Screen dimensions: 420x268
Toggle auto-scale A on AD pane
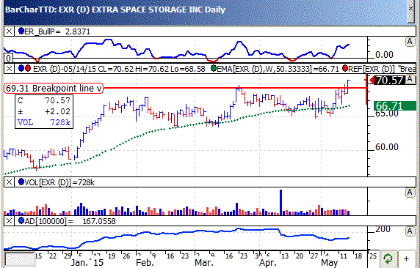(410, 231)
